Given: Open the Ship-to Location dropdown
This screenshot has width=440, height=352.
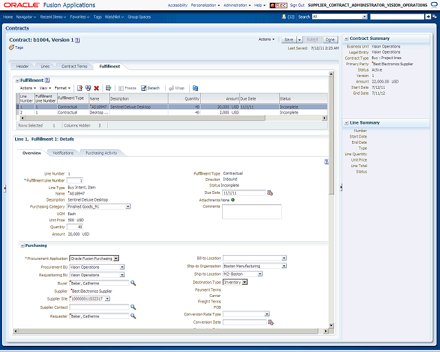Looking at the screenshot, I should [x=260, y=274].
